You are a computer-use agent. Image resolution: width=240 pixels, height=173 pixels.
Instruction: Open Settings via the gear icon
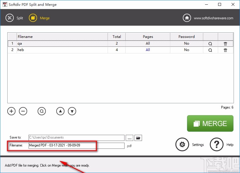(182, 144)
